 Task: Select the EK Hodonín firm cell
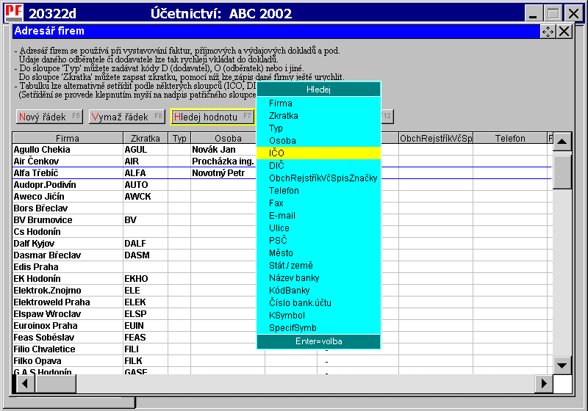pos(68,278)
